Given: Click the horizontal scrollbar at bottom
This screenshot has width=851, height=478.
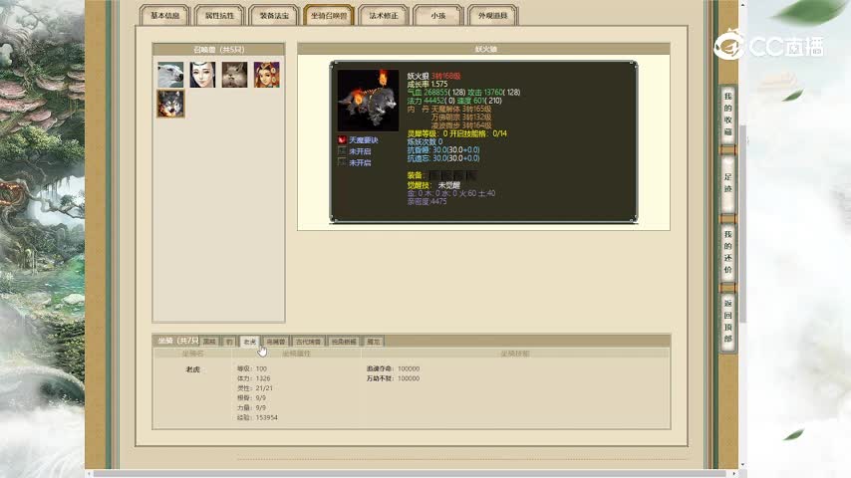Looking at the screenshot, I should [x=410, y=474].
